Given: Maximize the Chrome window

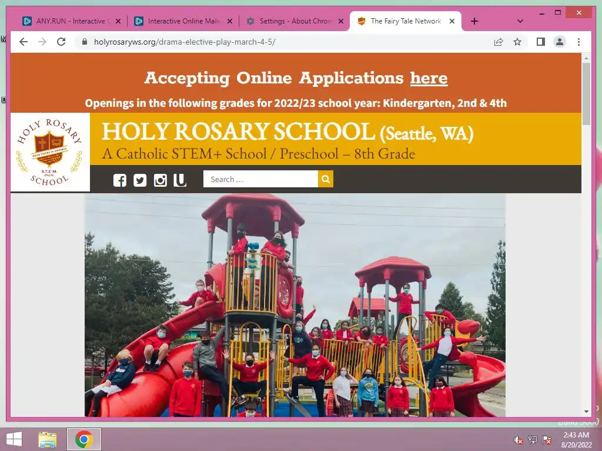Looking at the screenshot, I should [558, 13].
